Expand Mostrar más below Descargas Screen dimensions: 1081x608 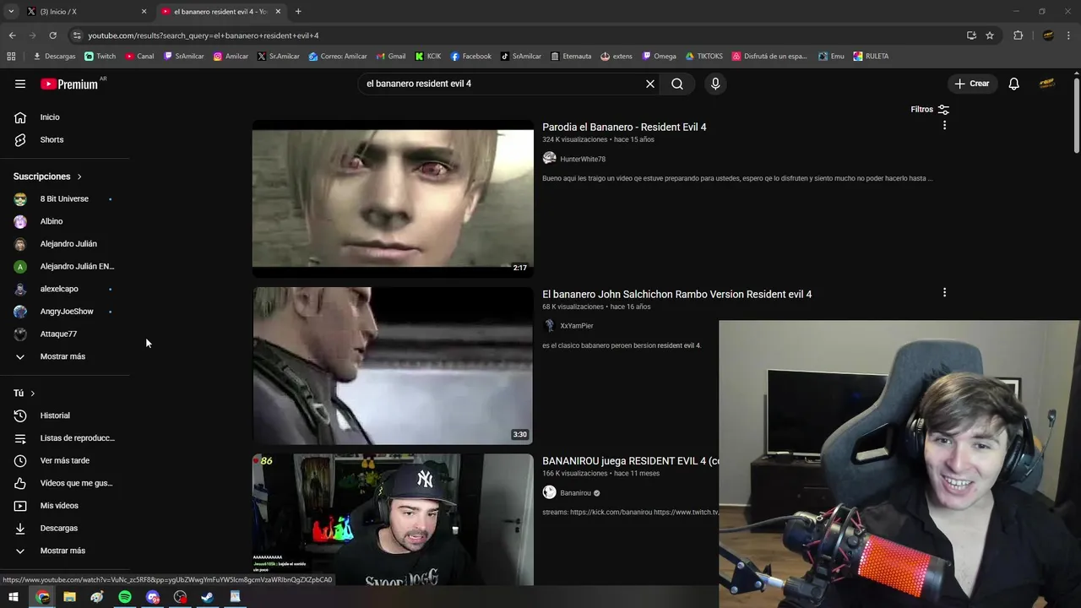pyautogui.click(x=63, y=551)
